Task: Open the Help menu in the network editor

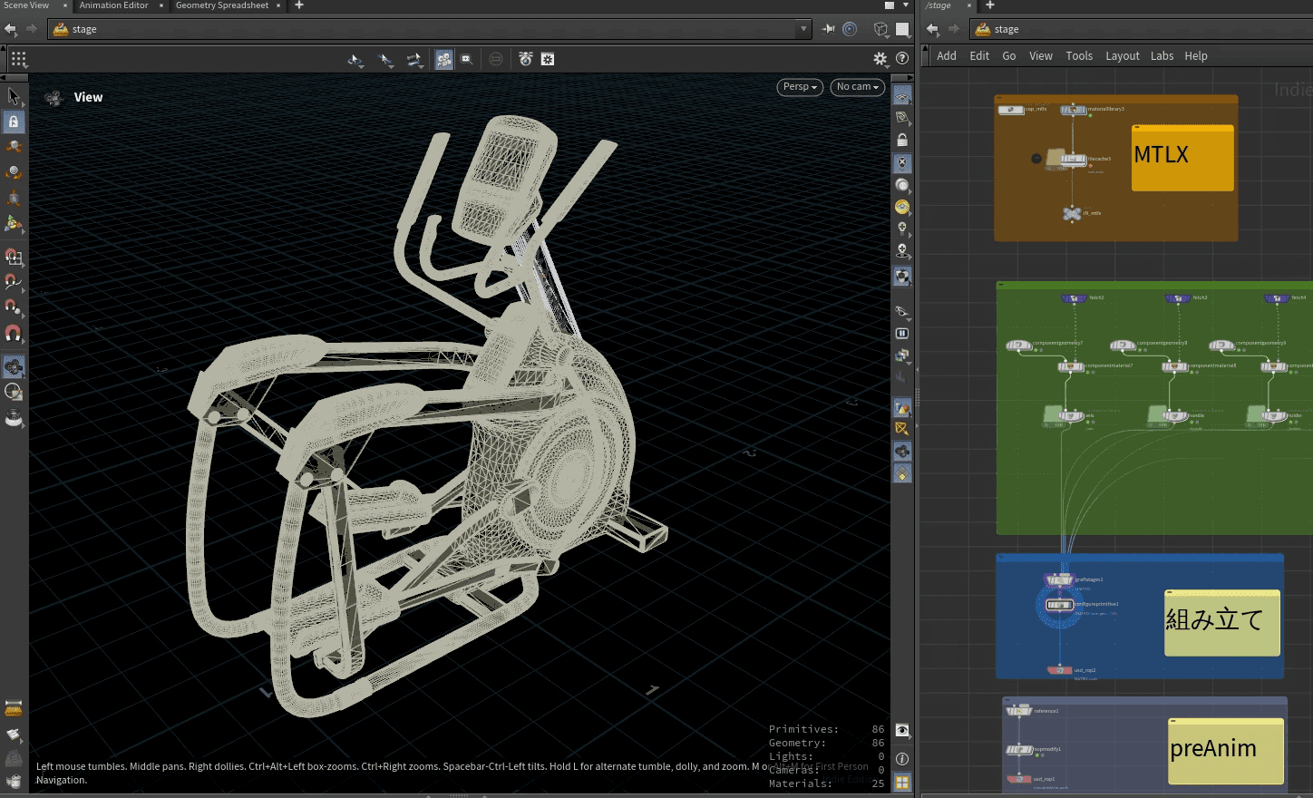Action: point(1196,56)
